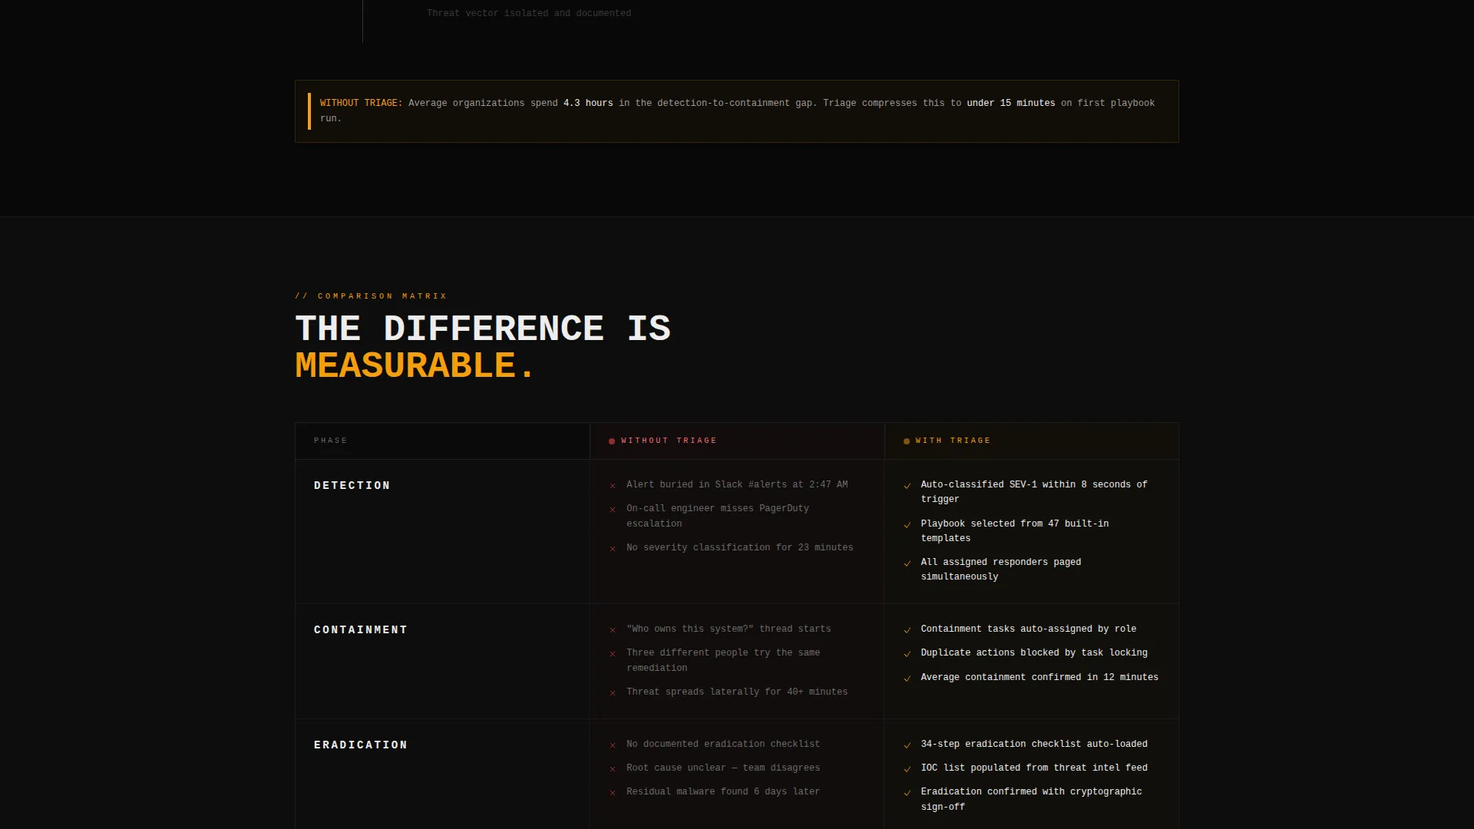The image size is (1474, 829).
Task: Click the checkmark beside Eradication confirmed with cryptographic
Action: (907, 793)
